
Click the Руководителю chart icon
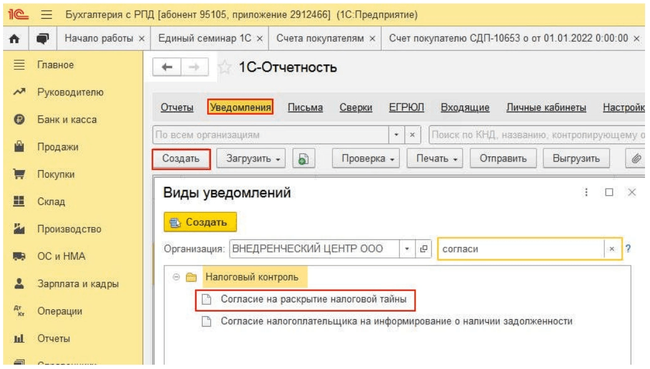19,92
